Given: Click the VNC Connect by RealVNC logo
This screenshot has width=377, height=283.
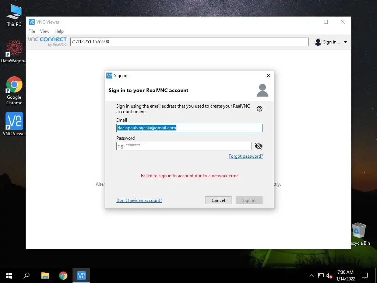Looking at the screenshot, I should [x=47, y=41].
